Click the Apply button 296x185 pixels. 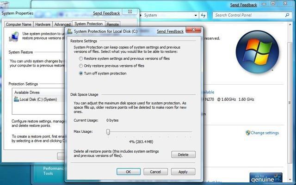coord(183,172)
